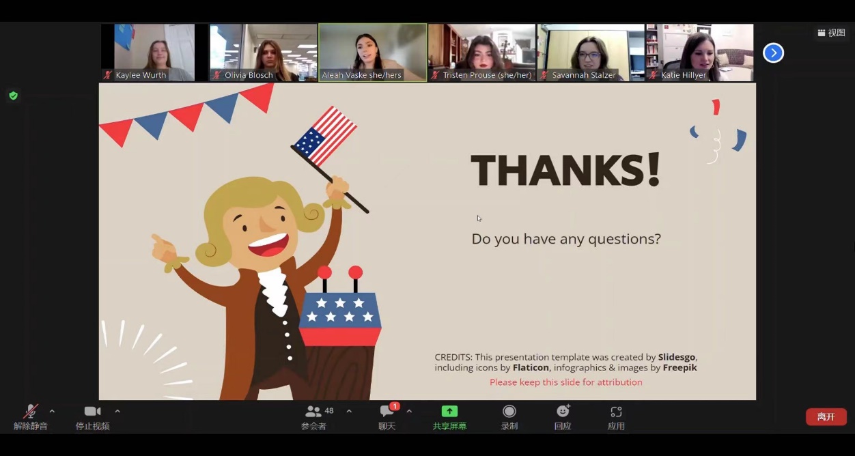The width and height of the screenshot is (855, 456).
Task: Stop the camera video (停止视频)
Action: 92,411
